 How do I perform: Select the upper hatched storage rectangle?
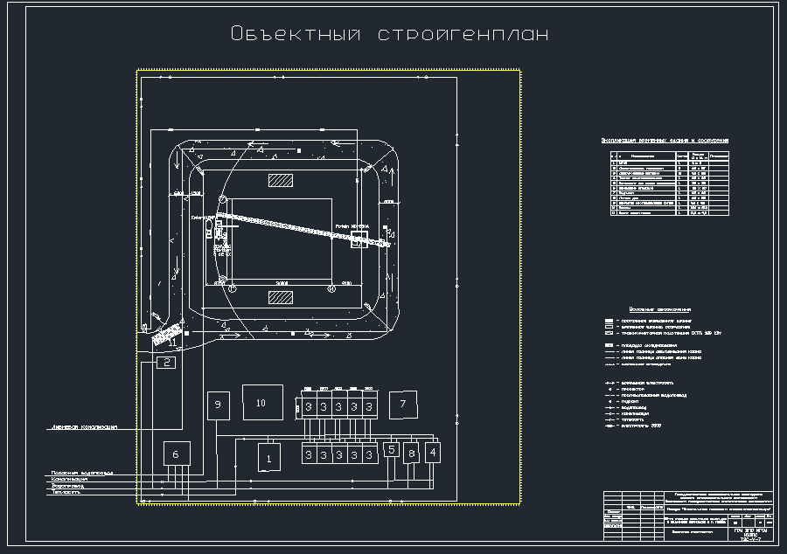click(x=281, y=181)
